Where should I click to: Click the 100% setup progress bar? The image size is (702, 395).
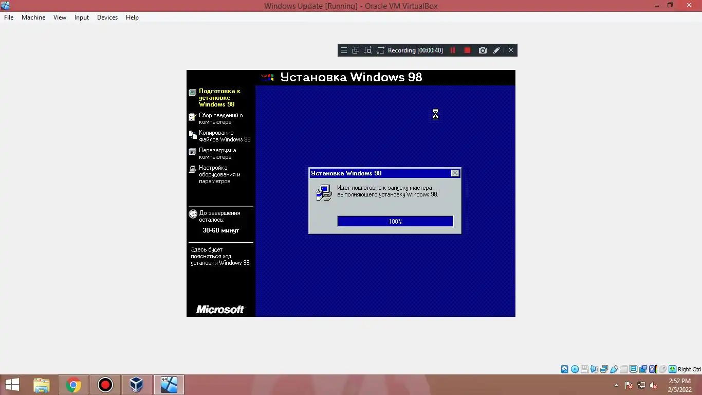[x=395, y=221]
